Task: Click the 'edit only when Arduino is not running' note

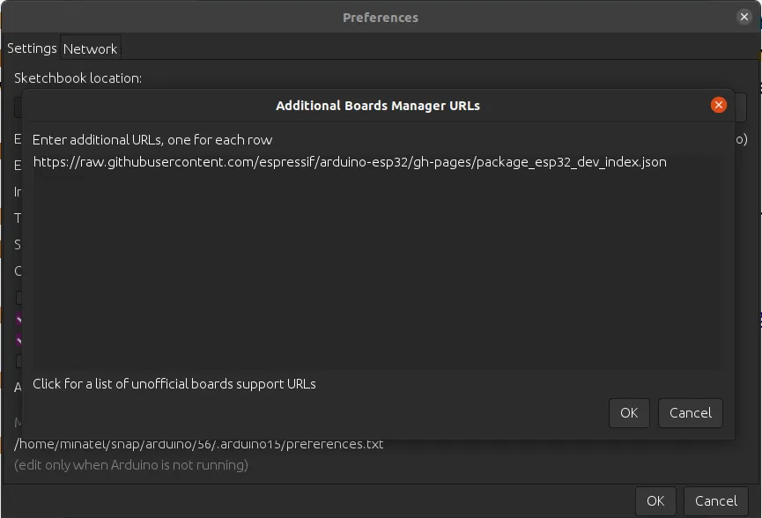Action: tap(131, 464)
